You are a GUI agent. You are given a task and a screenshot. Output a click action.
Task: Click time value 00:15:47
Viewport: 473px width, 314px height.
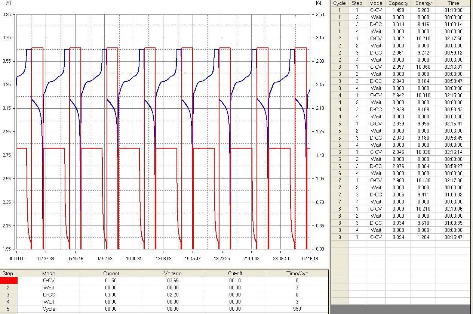point(453,237)
